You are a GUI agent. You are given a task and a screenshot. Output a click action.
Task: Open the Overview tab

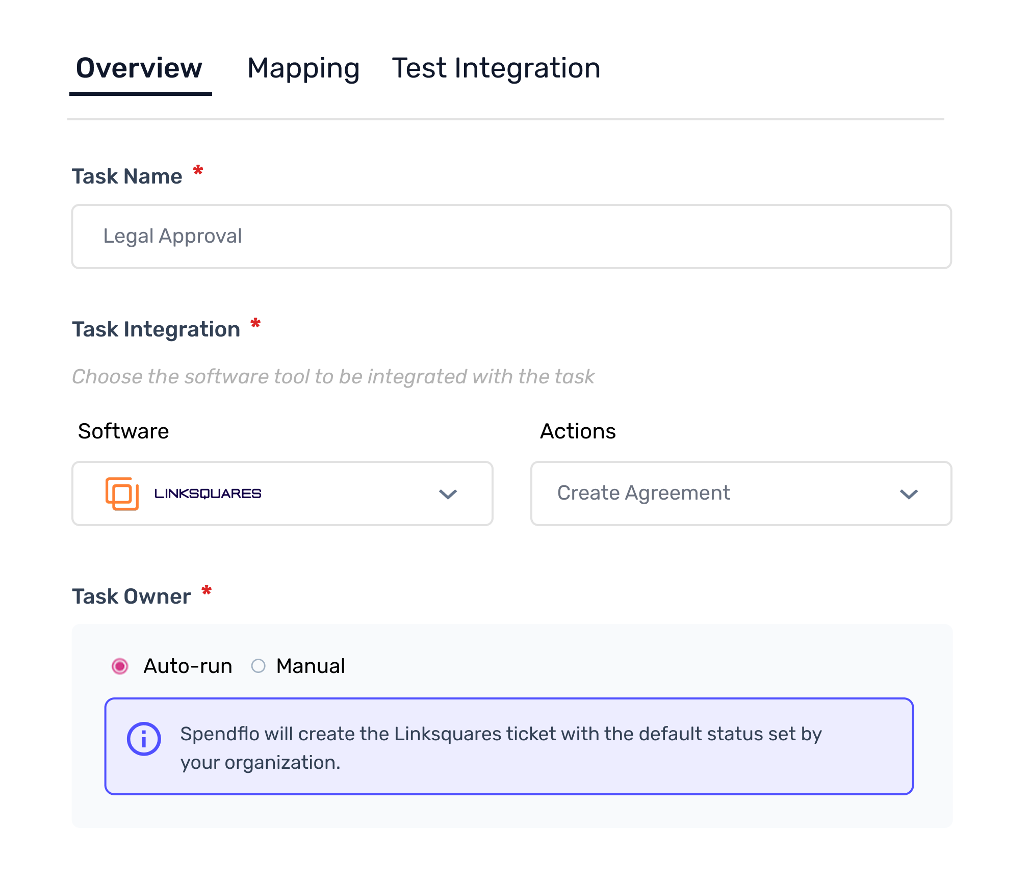point(139,68)
